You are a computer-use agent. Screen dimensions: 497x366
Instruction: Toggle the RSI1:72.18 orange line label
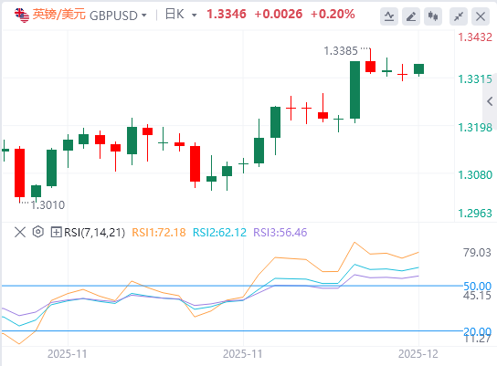[x=158, y=233]
